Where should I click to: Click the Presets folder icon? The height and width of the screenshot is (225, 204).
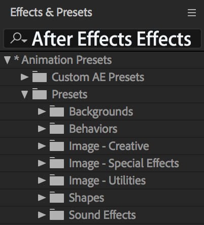40,94
